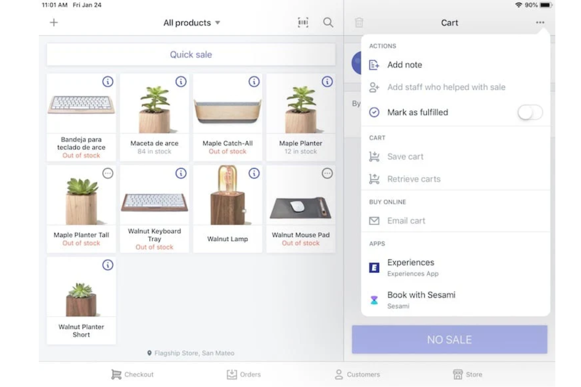Open the product search

[328, 22]
